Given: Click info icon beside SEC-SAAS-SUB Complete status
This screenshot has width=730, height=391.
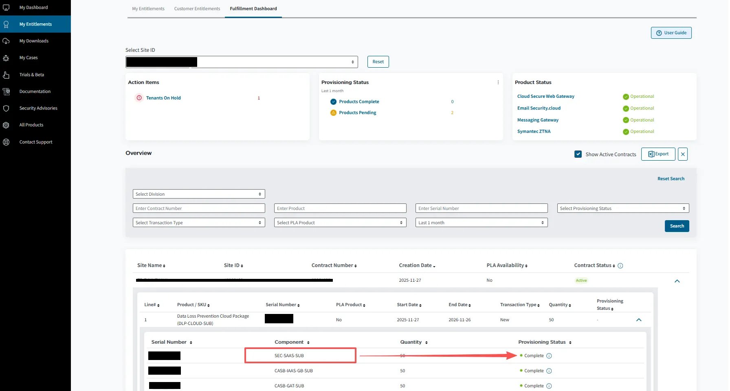Looking at the screenshot, I should (x=549, y=356).
